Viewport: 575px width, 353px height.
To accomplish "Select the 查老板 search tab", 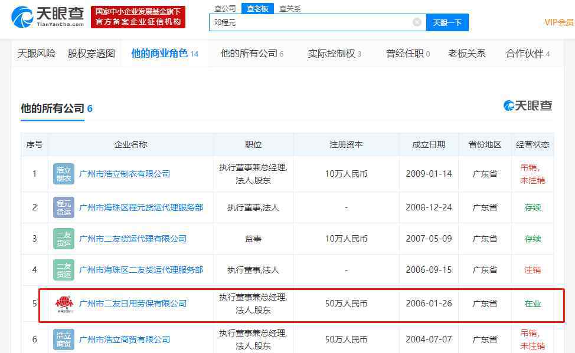I will pos(257,8).
